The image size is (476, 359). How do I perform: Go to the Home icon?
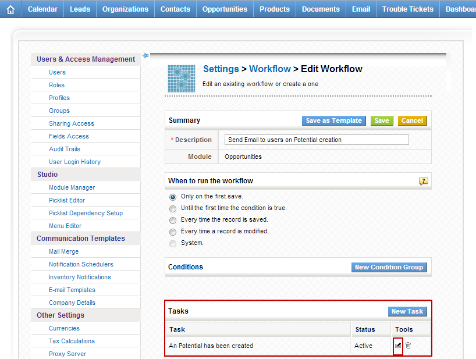click(x=10, y=9)
